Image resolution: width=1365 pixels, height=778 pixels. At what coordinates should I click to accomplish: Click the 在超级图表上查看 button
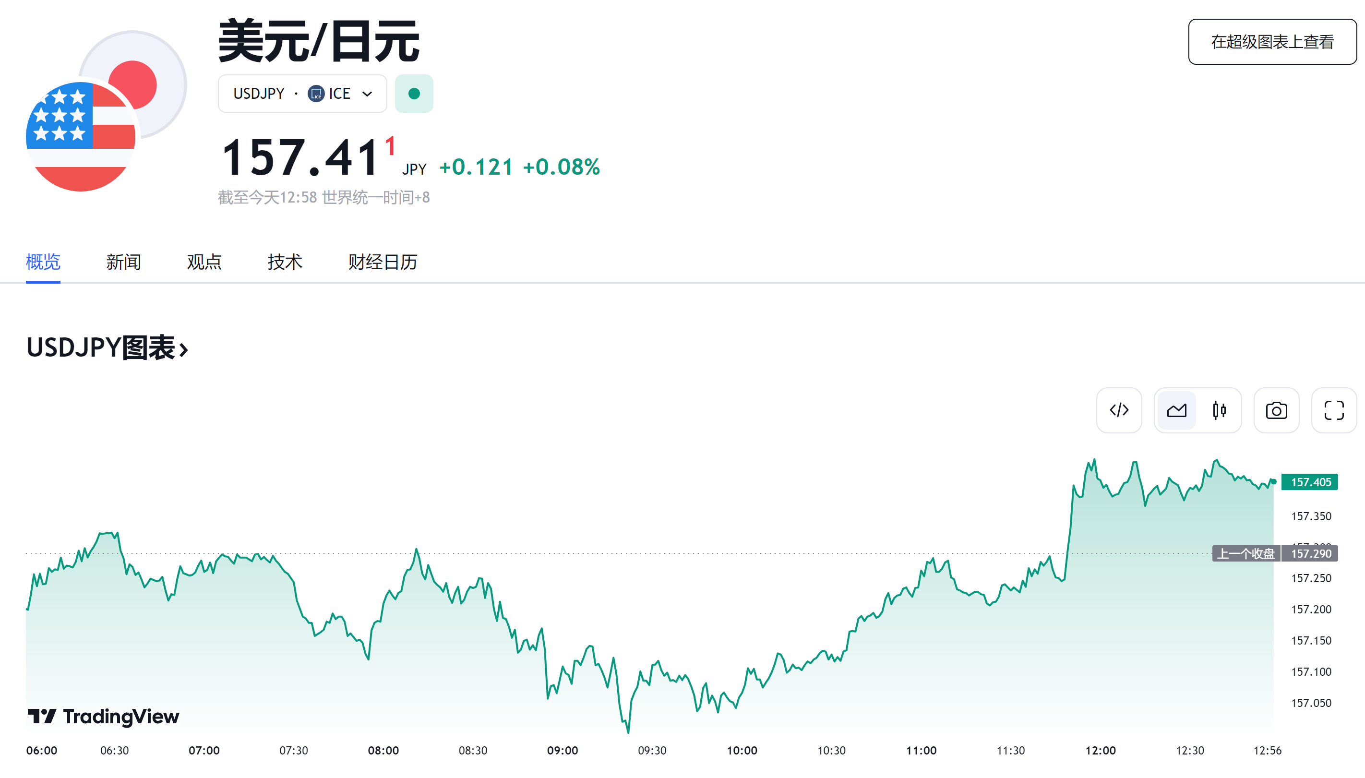pos(1272,42)
